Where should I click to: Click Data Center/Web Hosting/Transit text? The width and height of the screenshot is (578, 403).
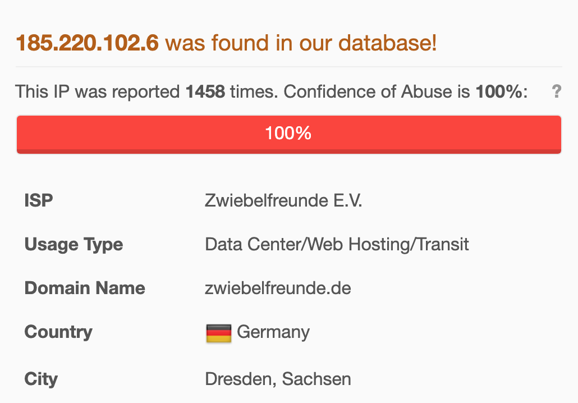click(337, 245)
